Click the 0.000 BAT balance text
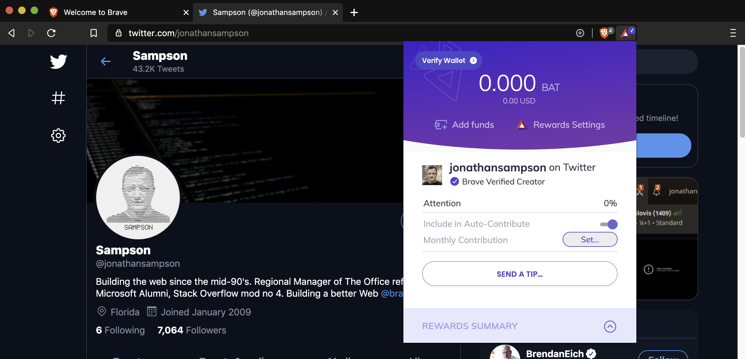This screenshot has width=745, height=359. pyautogui.click(x=519, y=84)
